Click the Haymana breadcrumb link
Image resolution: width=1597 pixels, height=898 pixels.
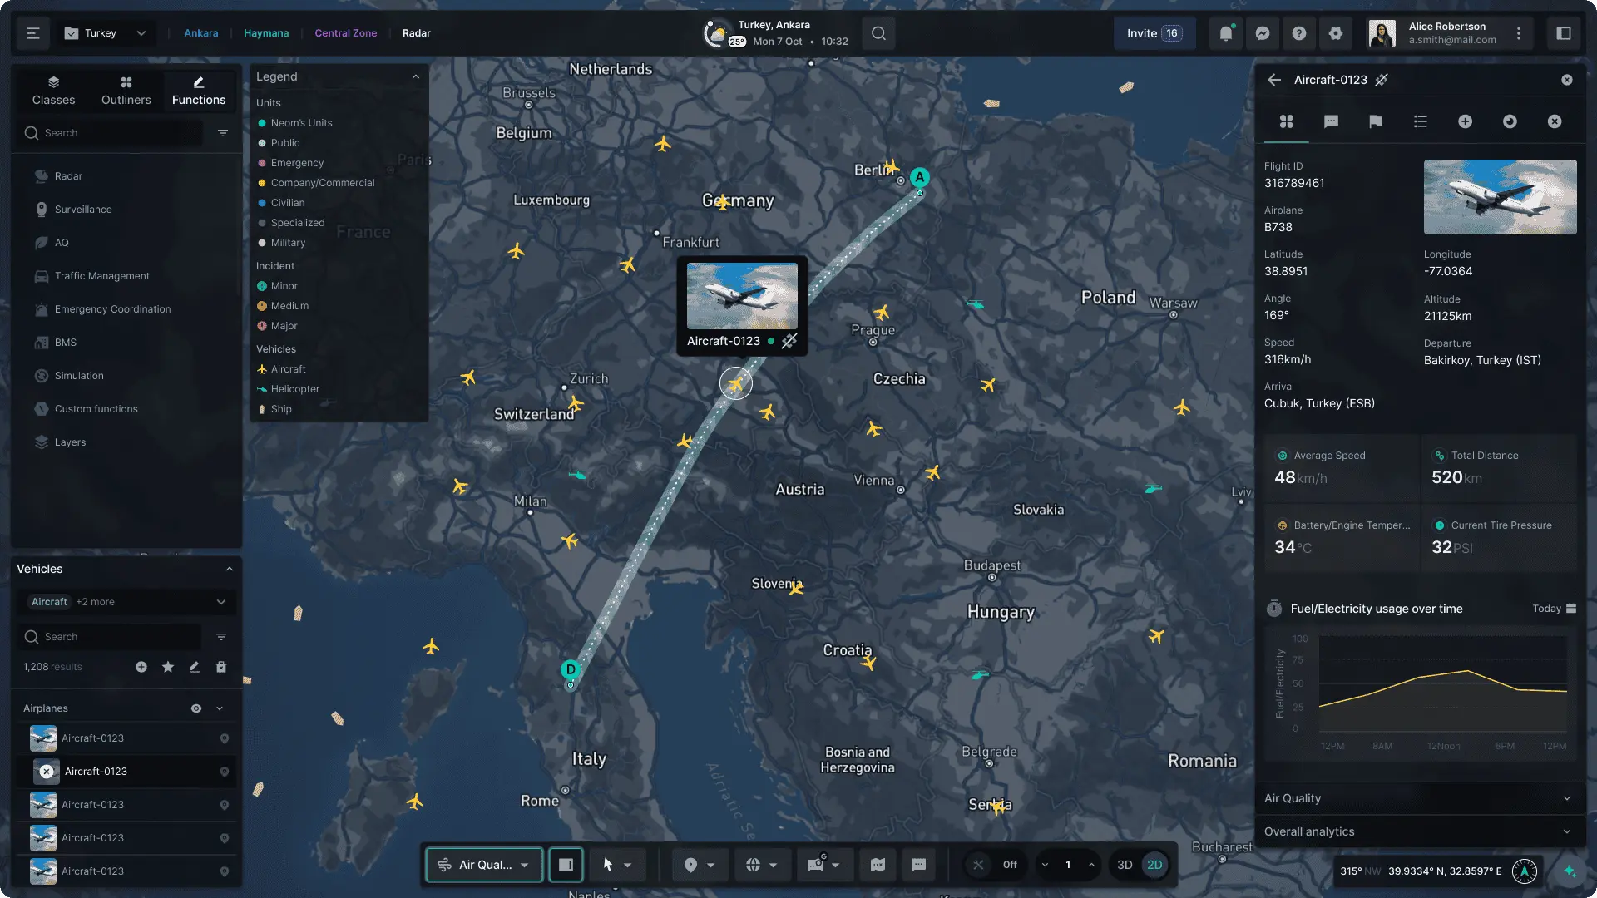[x=266, y=33]
